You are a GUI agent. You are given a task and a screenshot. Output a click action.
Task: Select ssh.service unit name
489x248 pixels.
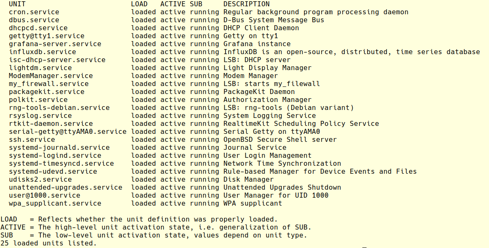pos(32,140)
